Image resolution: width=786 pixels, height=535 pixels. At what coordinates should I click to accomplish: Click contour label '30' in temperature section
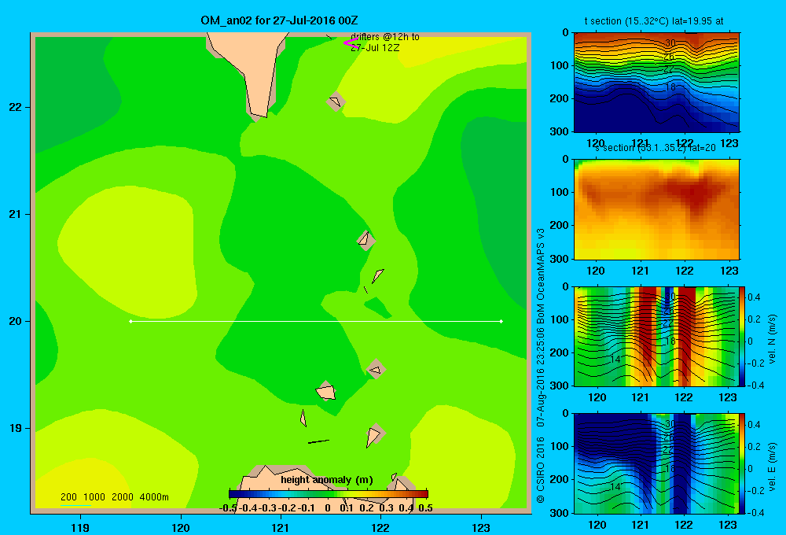[x=670, y=43]
